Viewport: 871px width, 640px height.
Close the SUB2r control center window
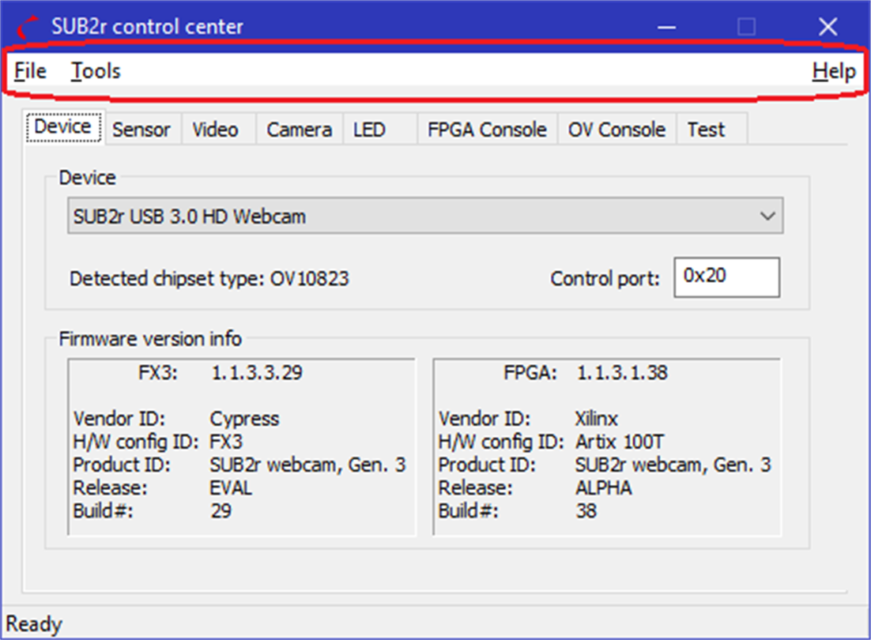pyautogui.click(x=828, y=28)
